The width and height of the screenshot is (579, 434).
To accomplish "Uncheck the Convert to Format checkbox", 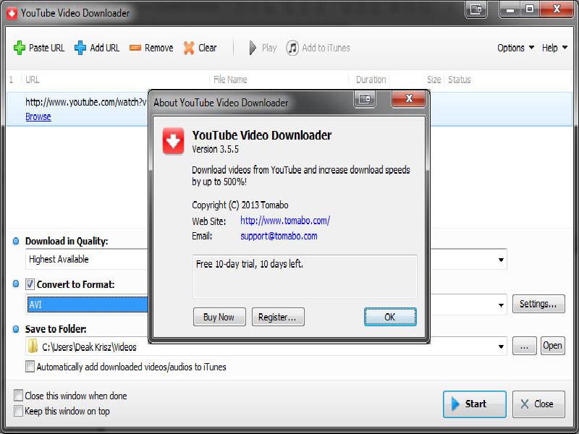I will (x=30, y=284).
